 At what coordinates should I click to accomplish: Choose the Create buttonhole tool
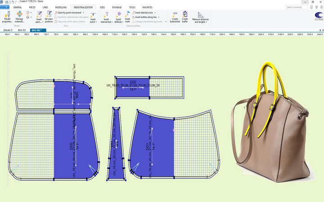click(x=175, y=15)
